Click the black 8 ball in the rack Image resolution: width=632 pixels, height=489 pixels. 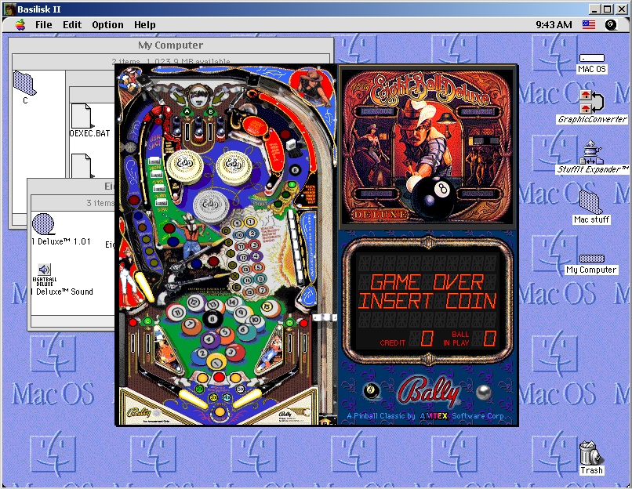[212, 319]
